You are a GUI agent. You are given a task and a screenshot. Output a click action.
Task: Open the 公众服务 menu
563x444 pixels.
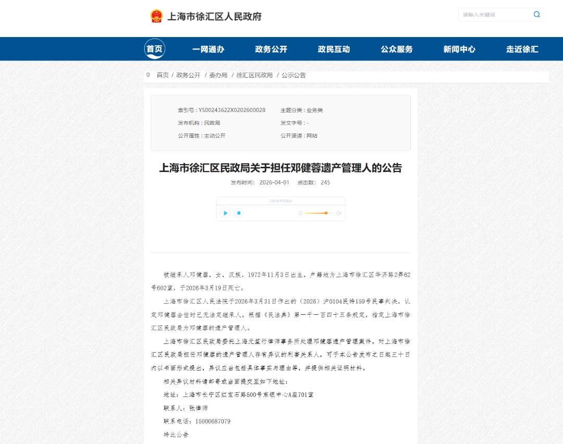pos(397,48)
